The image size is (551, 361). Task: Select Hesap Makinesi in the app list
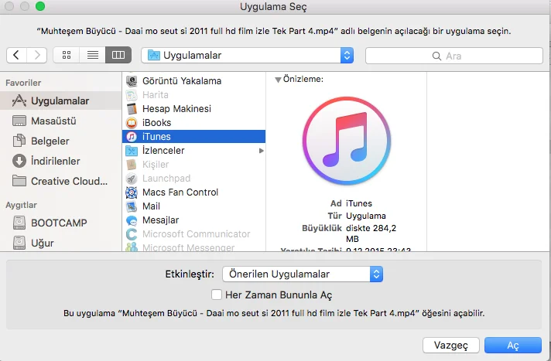(x=193, y=108)
